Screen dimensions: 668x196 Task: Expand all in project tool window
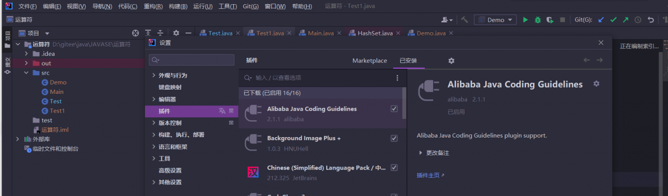point(148,33)
